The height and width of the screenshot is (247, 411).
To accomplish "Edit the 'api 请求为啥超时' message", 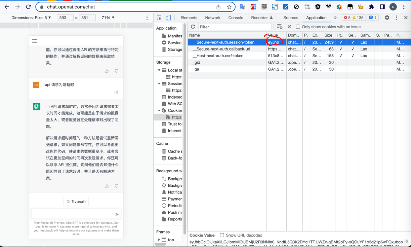I will [116, 92].
